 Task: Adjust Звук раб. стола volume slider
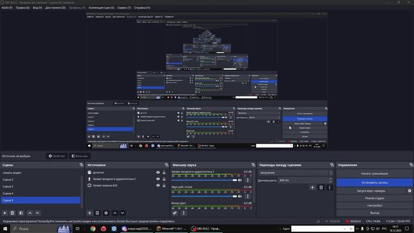(204, 196)
